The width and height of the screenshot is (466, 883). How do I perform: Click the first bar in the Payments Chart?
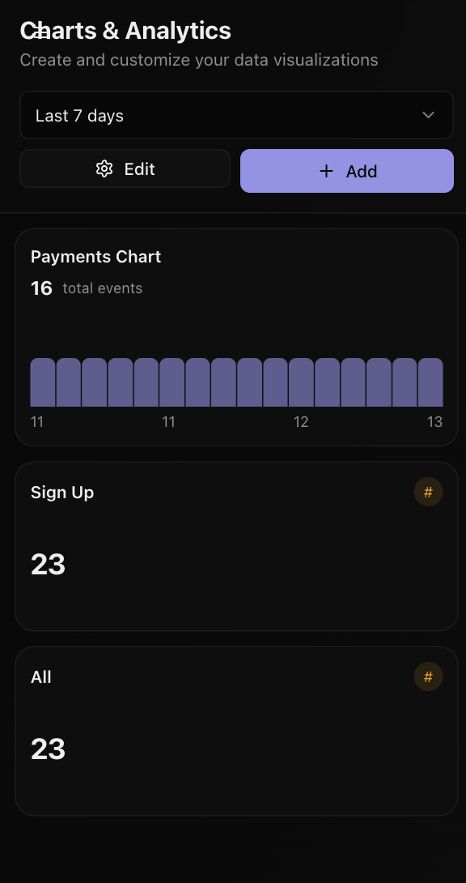[41, 381]
